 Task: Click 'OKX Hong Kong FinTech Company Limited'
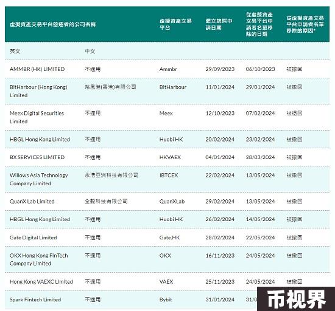coord(38,259)
